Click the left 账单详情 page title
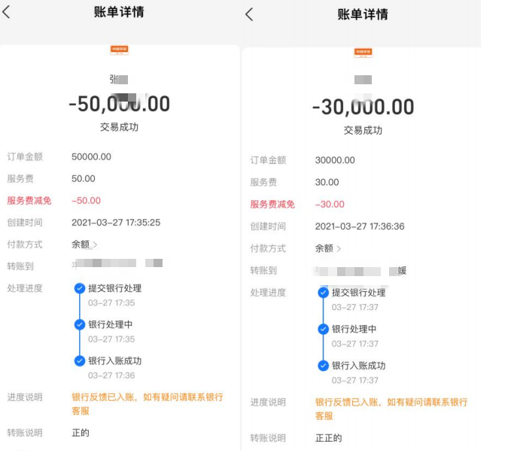The width and height of the screenshot is (517, 465). pos(119,12)
